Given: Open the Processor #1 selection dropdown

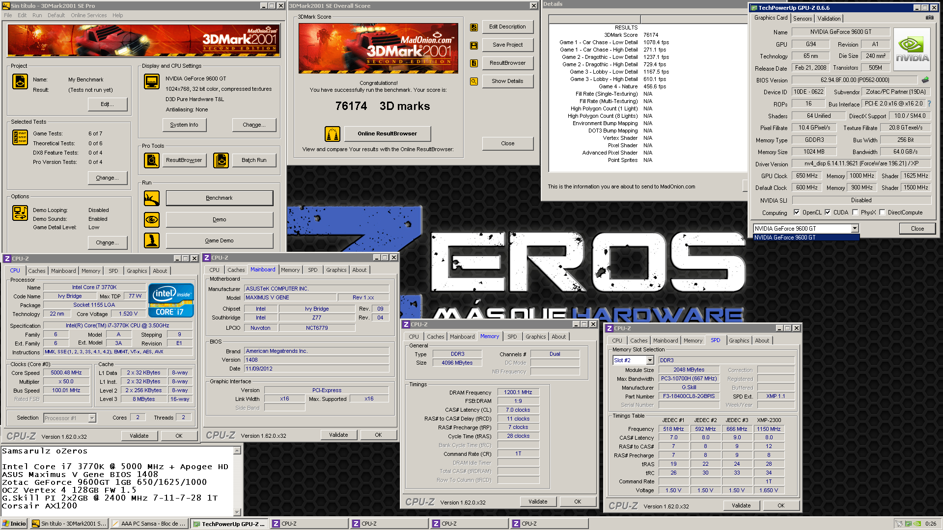Looking at the screenshot, I should click(92, 418).
